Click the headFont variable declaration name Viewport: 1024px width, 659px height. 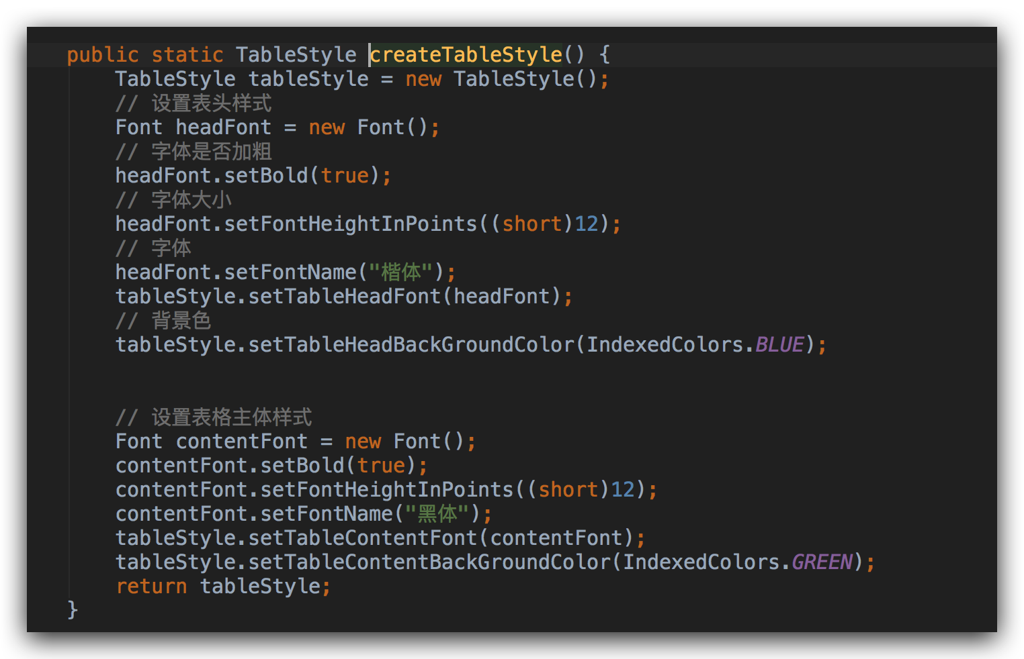tap(223, 127)
